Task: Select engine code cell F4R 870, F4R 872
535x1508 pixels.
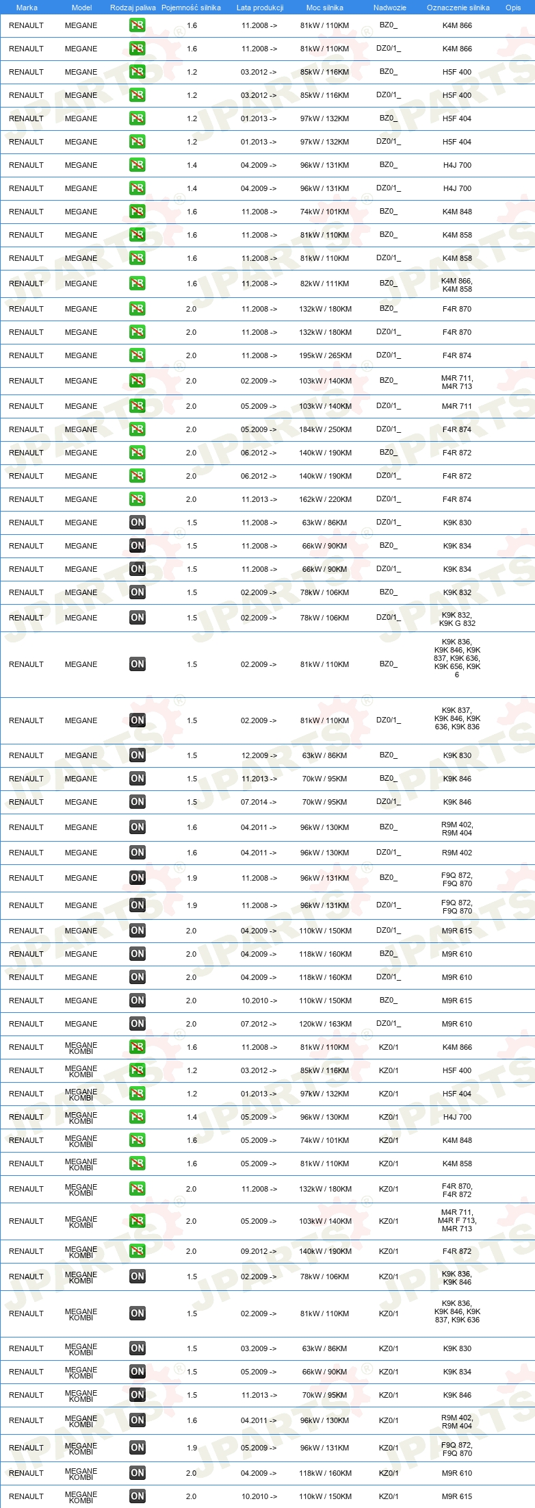Action: [457, 1190]
